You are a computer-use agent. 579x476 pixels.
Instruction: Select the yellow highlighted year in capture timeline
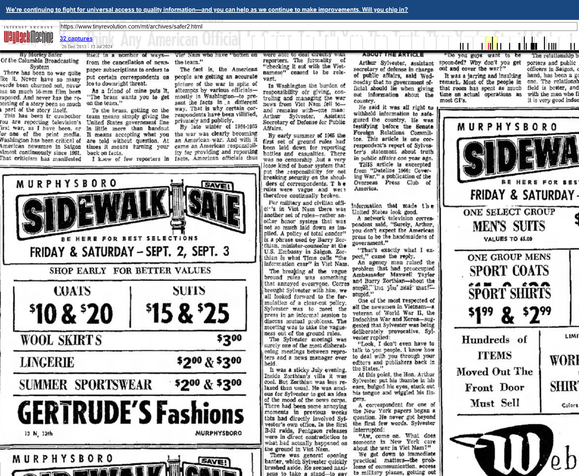(x=491, y=43)
